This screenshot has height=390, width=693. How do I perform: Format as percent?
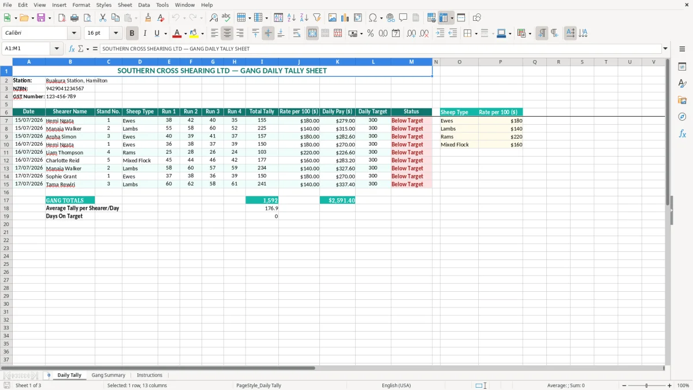point(371,34)
